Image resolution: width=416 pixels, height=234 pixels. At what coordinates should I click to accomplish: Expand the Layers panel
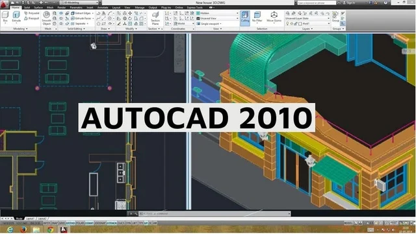pyautogui.click(x=307, y=29)
